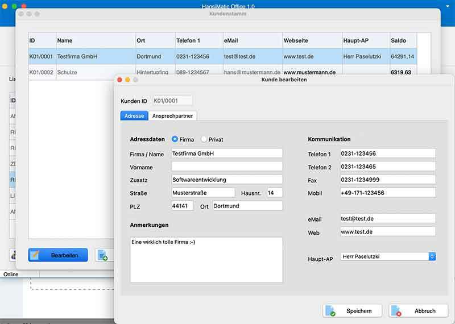Choose the Privat radio option
This screenshot has width=455, height=324.
(x=204, y=139)
